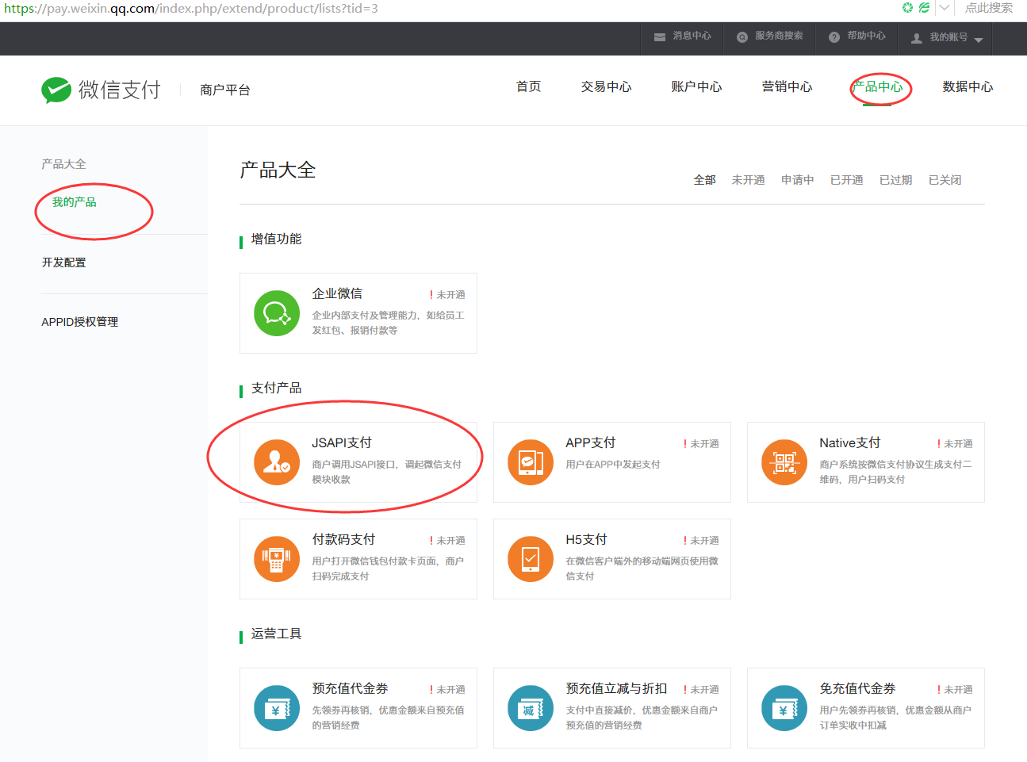Click the green leaf icon in address bar
Screen dimensions: 1027x762
925,8
